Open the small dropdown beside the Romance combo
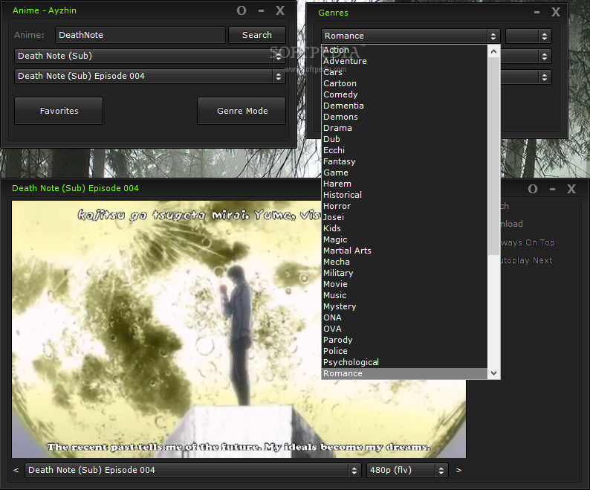 pyautogui.click(x=528, y=36)
